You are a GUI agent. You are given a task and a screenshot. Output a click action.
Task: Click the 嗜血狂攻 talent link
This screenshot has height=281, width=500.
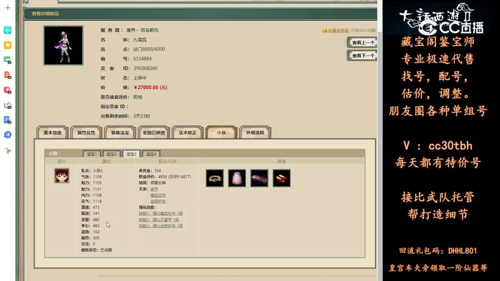pyautogui.click(x=158, y=195)
